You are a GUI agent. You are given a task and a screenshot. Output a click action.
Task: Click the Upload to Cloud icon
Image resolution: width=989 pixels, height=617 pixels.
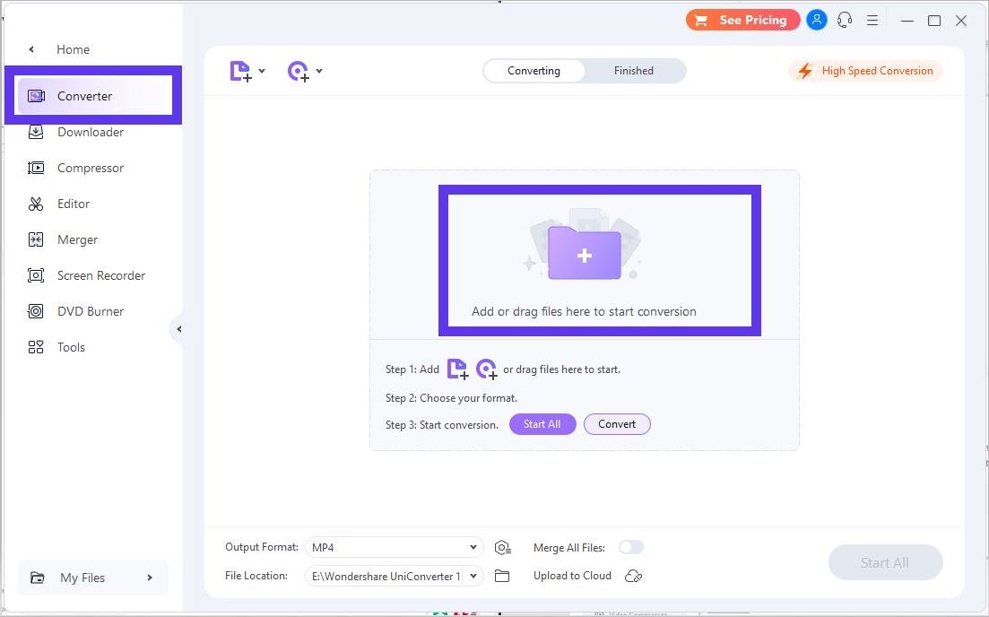(x=633, y=576)
